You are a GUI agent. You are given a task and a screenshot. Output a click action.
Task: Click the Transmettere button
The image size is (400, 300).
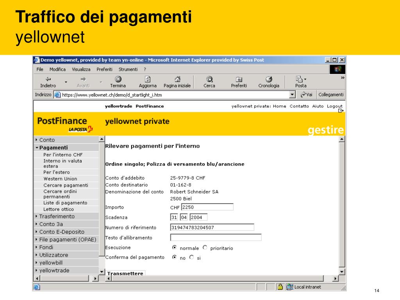pos(125,273)
